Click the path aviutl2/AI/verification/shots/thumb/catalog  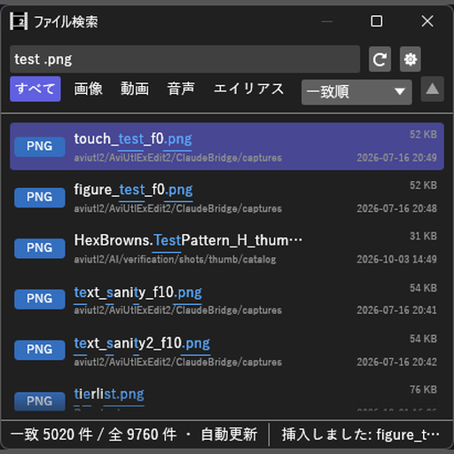pos(175,260)
